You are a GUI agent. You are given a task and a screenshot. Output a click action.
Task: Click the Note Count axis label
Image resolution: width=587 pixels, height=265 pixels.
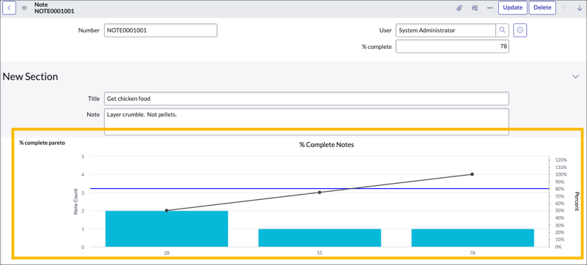tap(76, 201)
